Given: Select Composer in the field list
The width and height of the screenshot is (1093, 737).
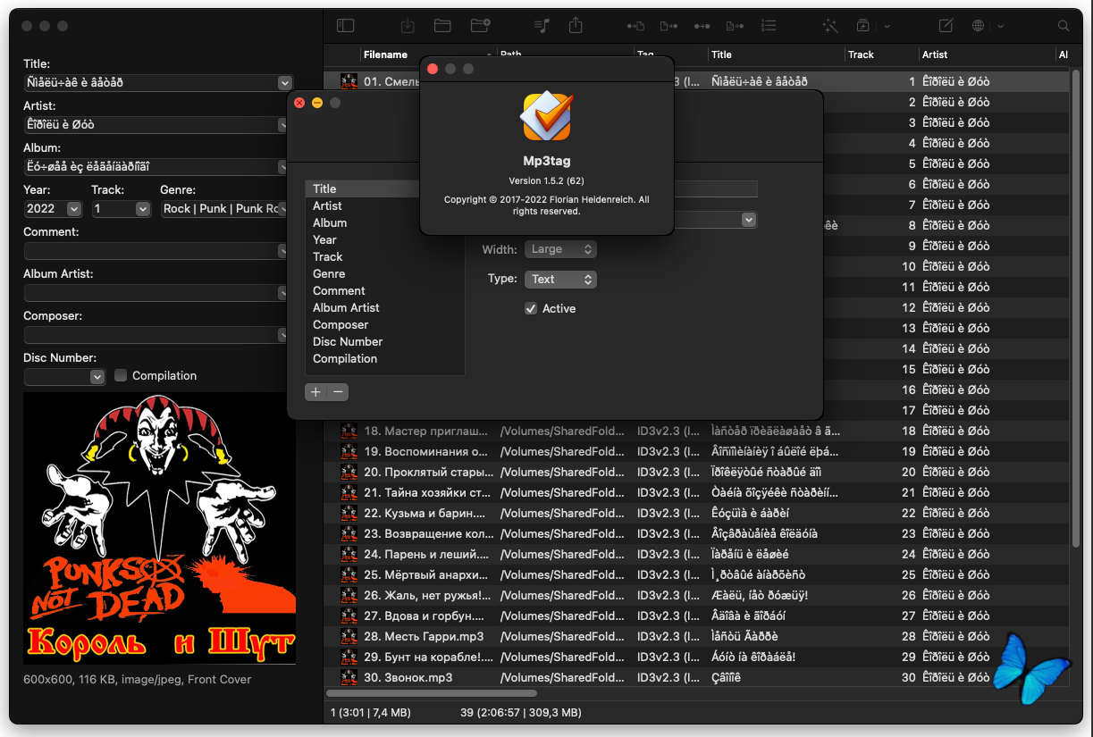Looking at the screenshot, I should 341,325.
